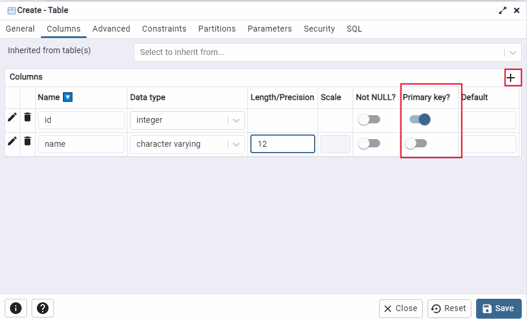Click the Data type column header

point(147,98)
